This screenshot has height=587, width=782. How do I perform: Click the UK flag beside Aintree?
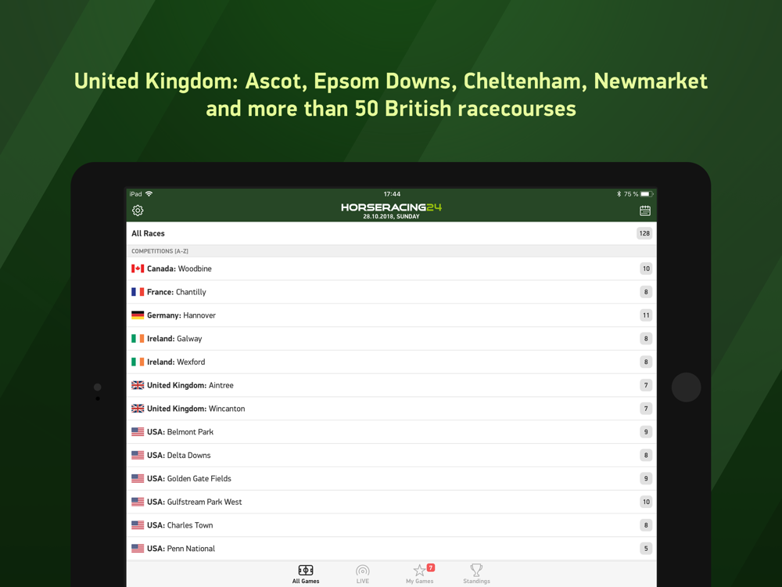[x=138, y=385]
